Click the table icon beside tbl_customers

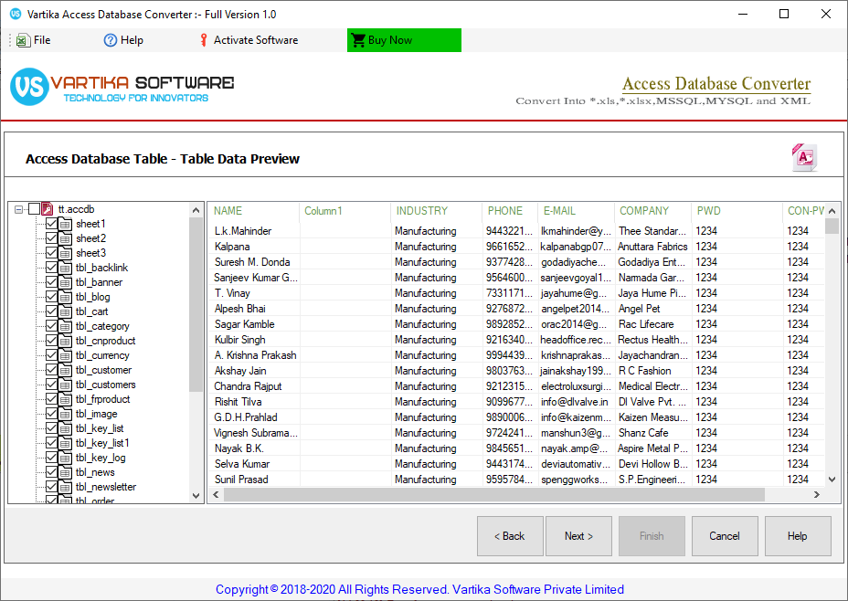coord(66,385)
